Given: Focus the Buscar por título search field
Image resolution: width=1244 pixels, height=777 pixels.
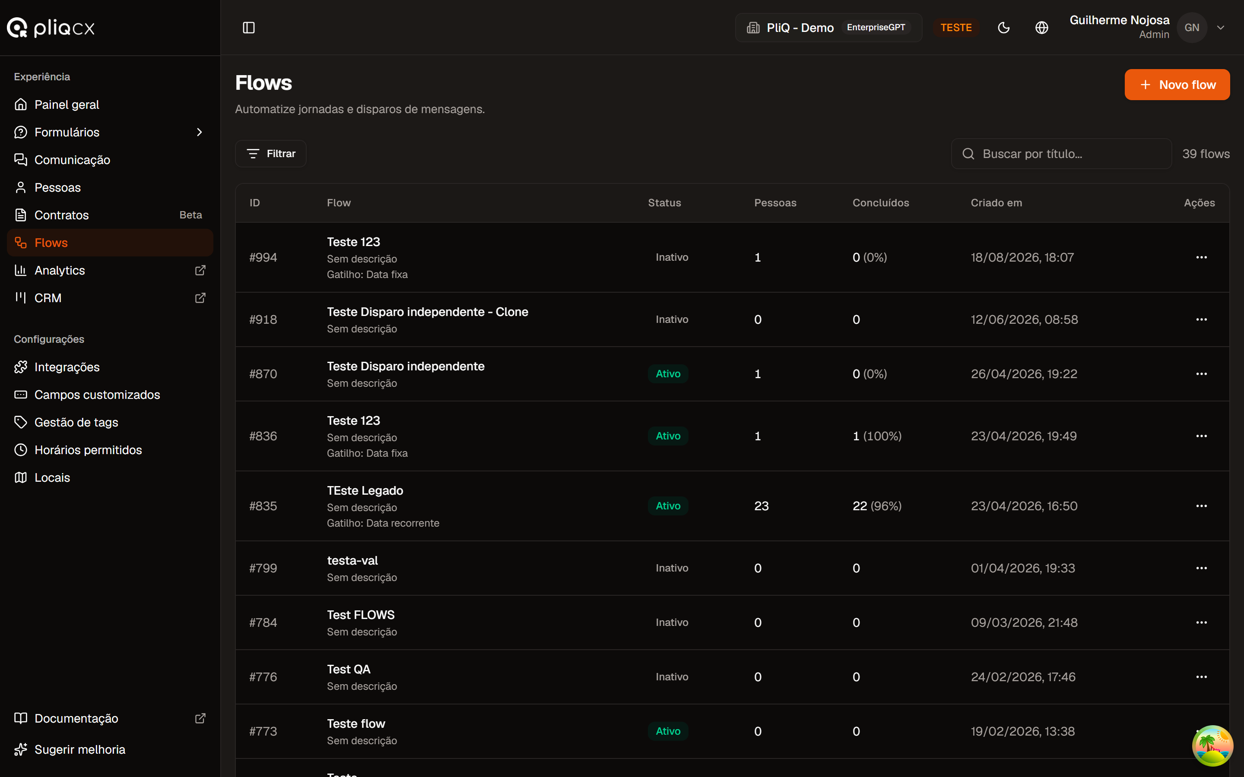Looking at the screenshot, I should pos(1061,154).
